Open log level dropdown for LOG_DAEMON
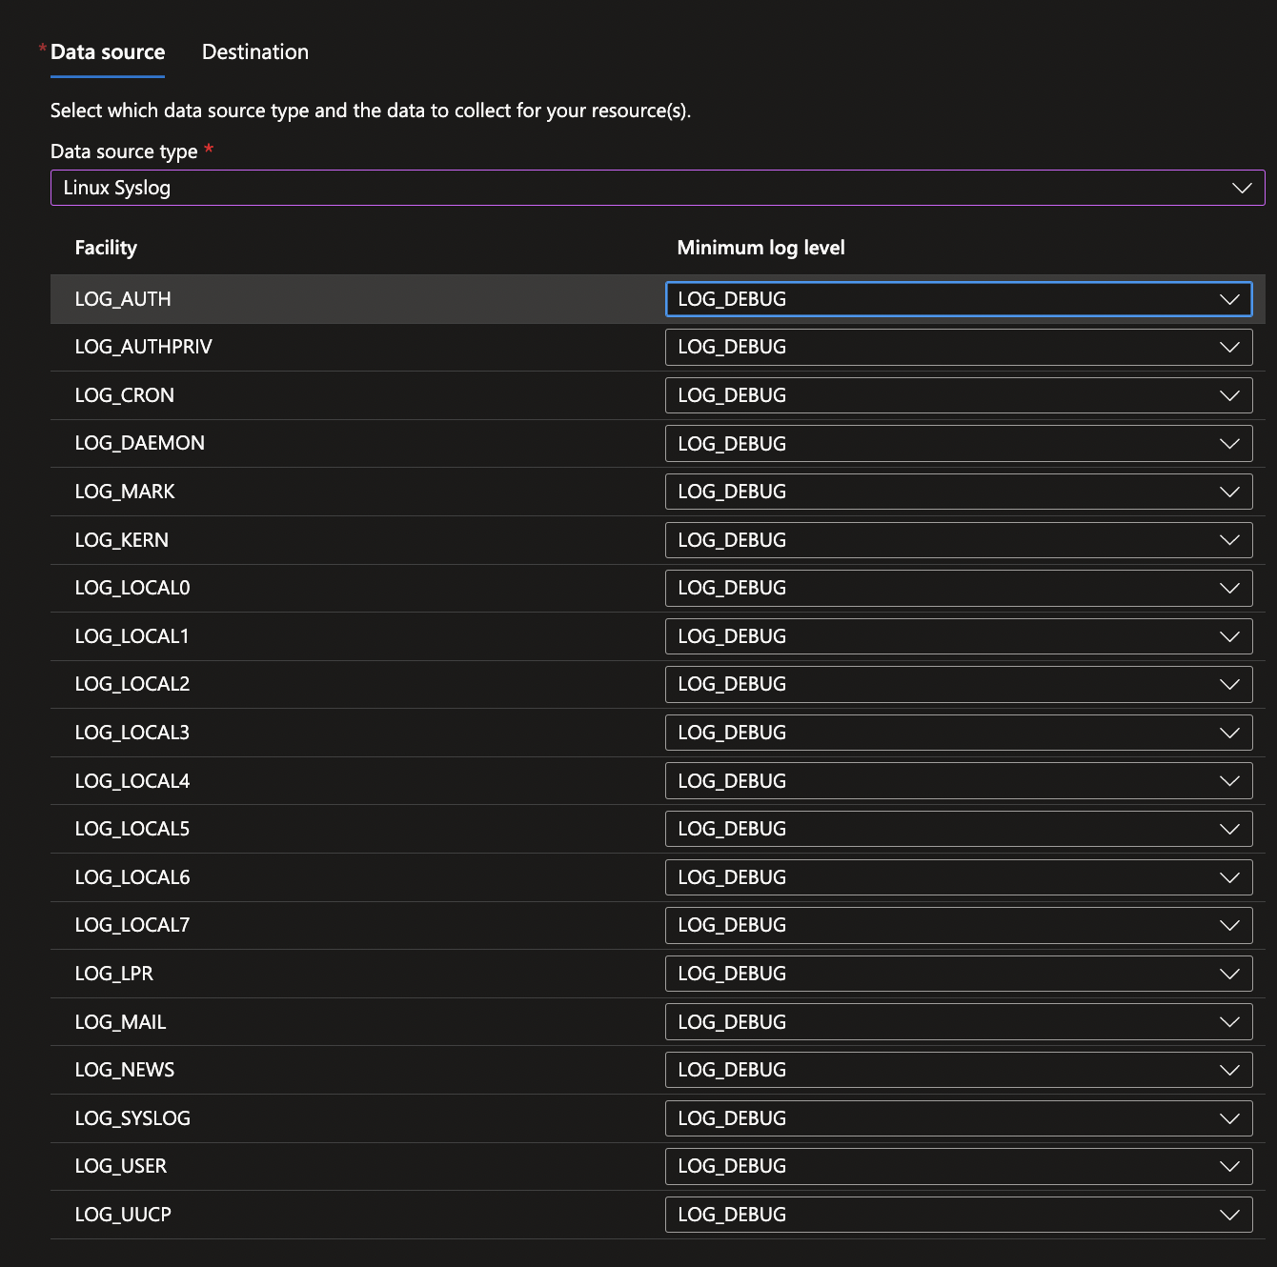1277x1267 pixels. click(x=959, y=444)
